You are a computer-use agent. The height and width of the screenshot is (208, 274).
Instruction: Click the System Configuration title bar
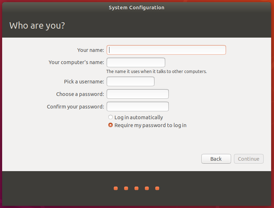pos(137,8)
